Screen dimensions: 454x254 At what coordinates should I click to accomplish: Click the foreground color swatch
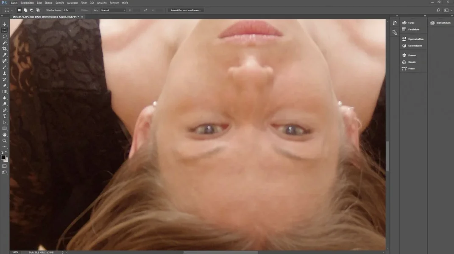pyautogui.click(x=3, y=157)
